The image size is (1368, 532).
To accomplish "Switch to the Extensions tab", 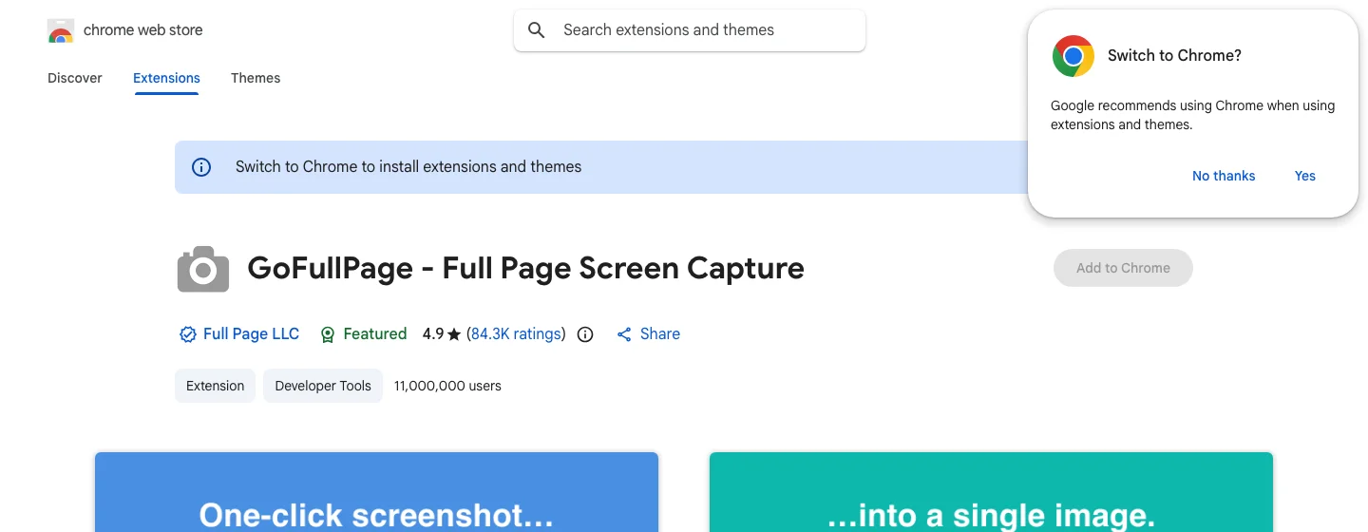I will 166,78.
